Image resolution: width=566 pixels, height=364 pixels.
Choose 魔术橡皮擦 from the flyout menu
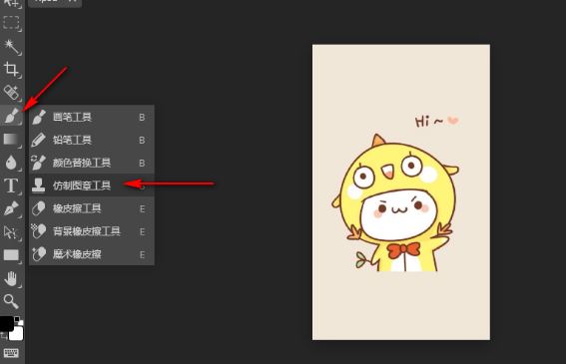92,254
